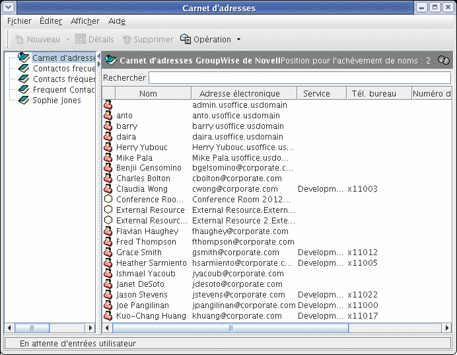Click the contact list horizontal scrollbar thumb
The height and width of the screenshot is (355, 457).
[x=230, y=328]
